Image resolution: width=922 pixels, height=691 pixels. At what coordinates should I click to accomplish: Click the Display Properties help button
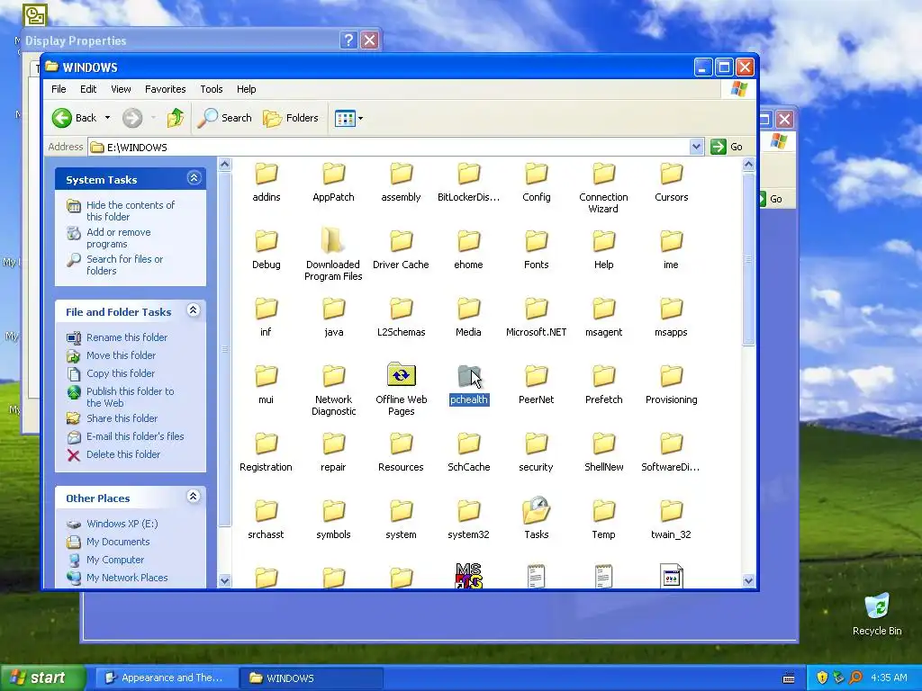(348, 40)
